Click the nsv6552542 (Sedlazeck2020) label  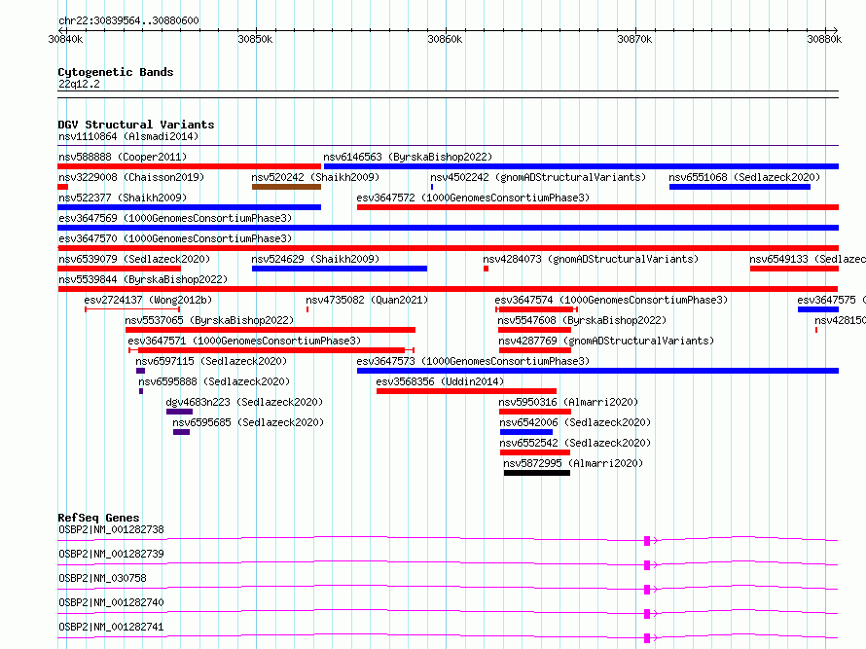(575, 443)
